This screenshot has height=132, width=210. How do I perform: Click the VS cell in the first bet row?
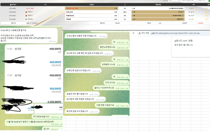click(x=125, y=8)
